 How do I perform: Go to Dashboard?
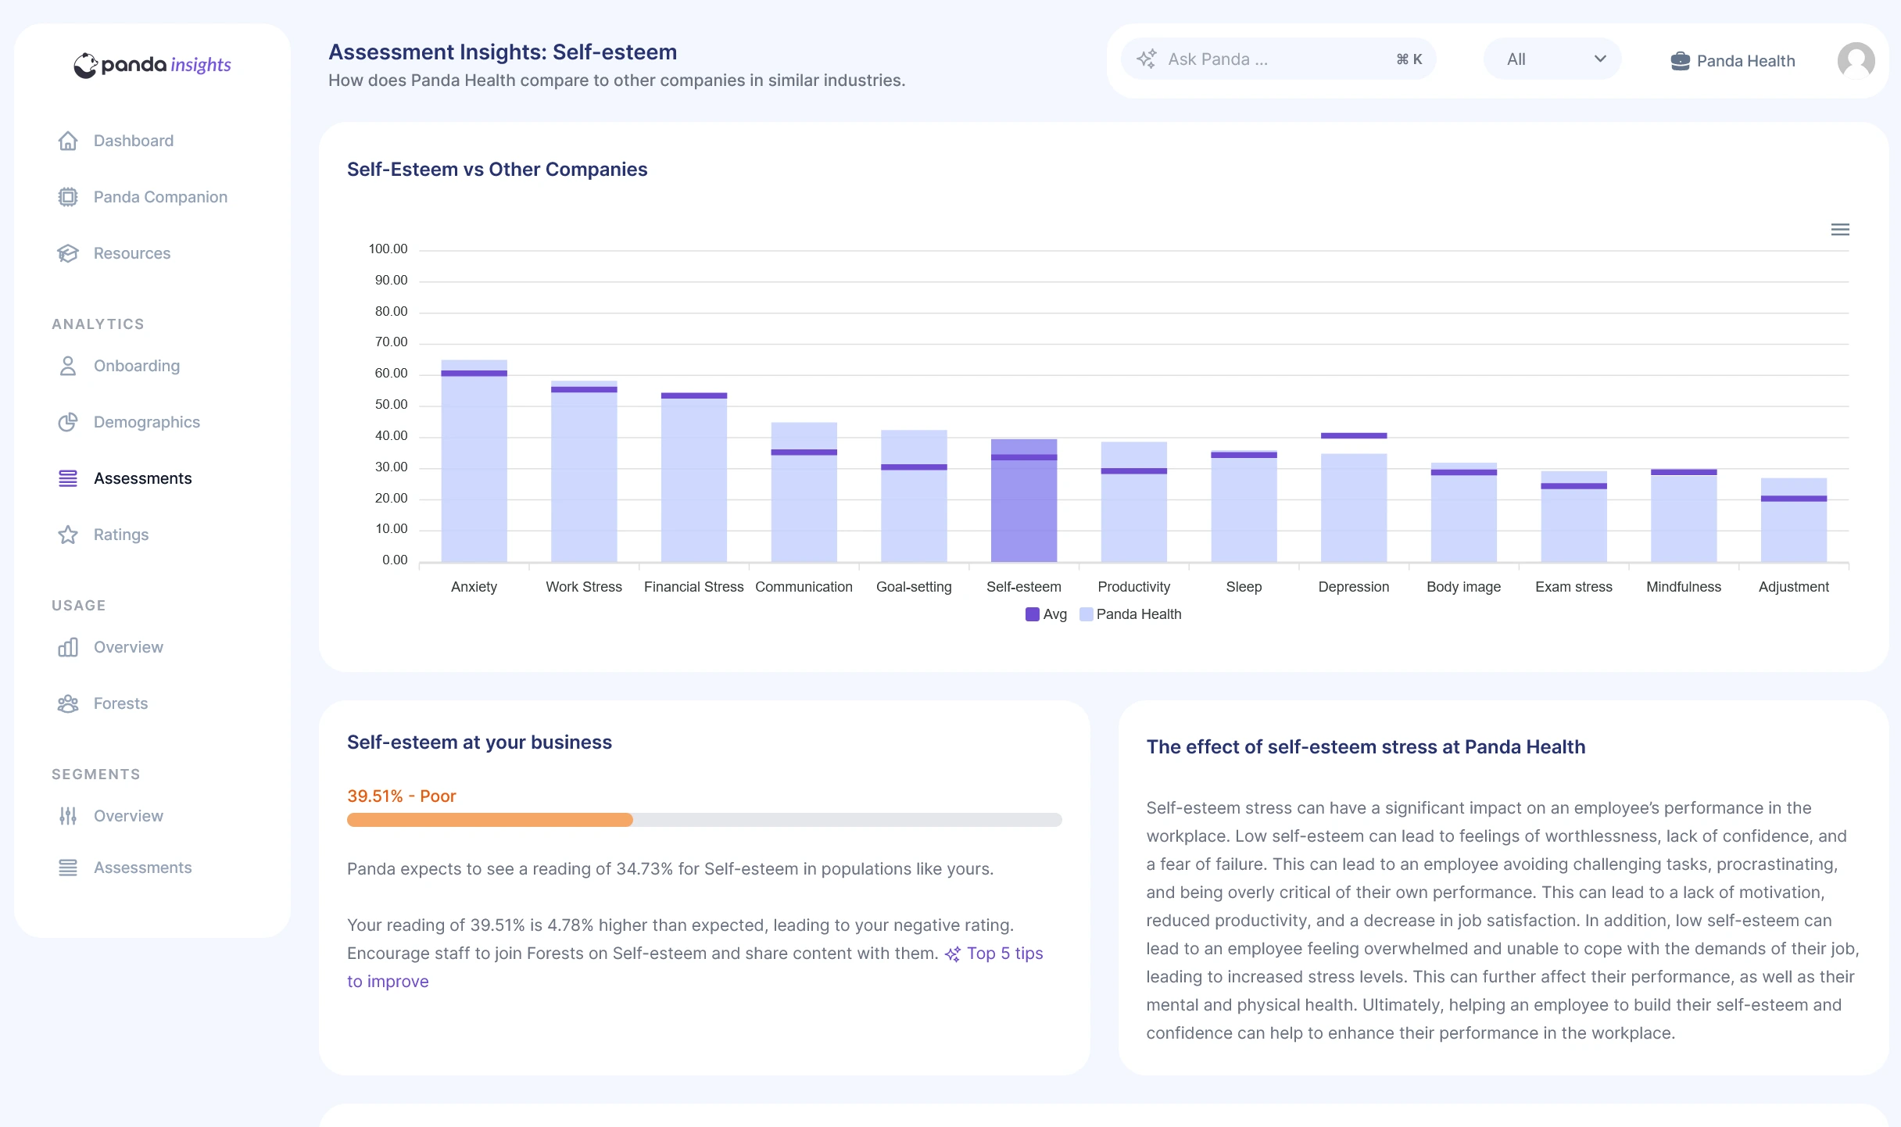tap(134, 141)
